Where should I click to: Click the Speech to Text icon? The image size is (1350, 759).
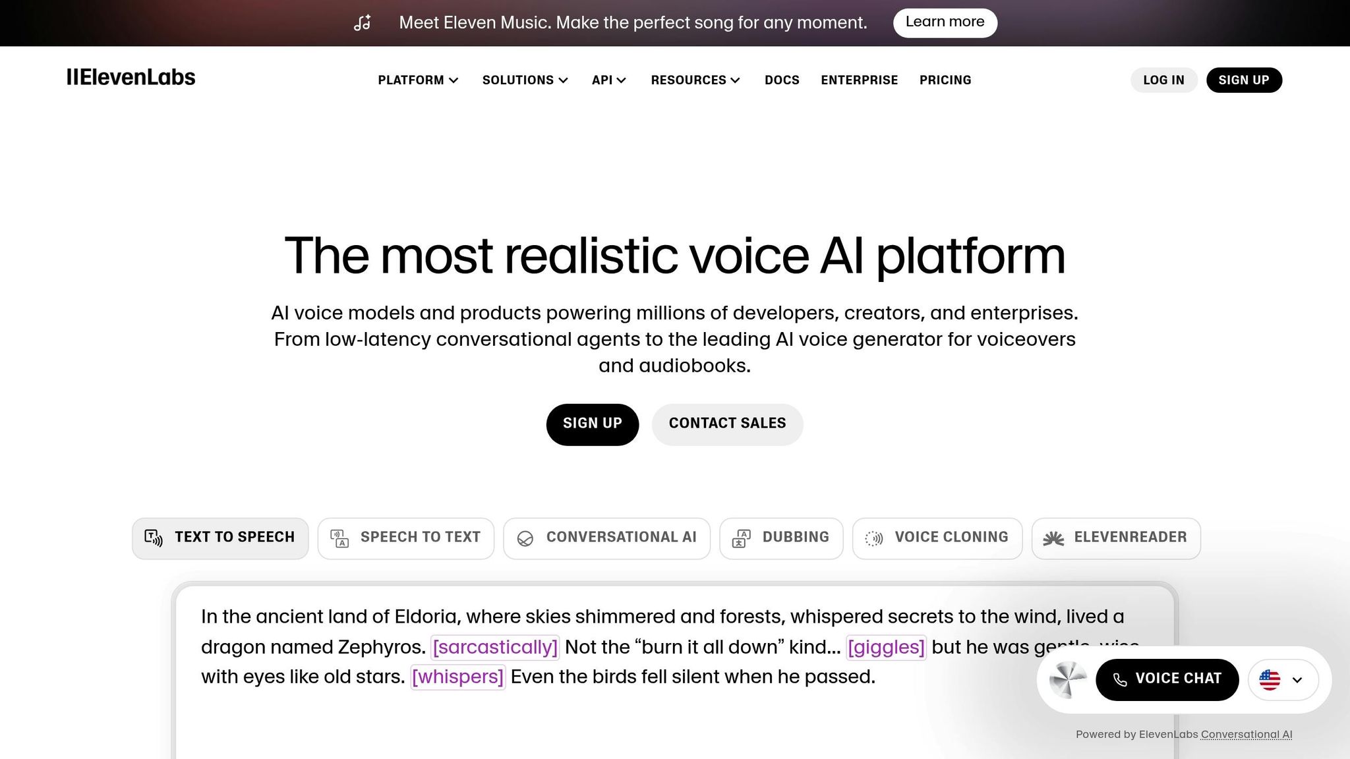(x=338, y=538)
